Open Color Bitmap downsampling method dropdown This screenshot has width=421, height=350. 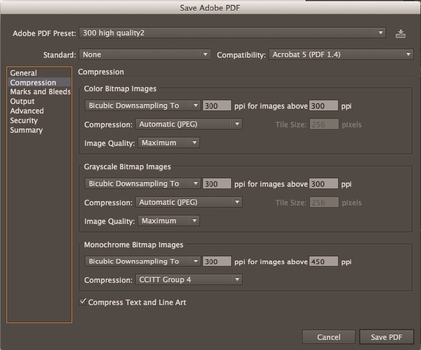[x=142, y=106]
